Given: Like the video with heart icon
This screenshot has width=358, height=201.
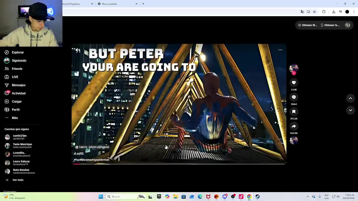Looking at the screenshot, I should click(x=294, y=83).
